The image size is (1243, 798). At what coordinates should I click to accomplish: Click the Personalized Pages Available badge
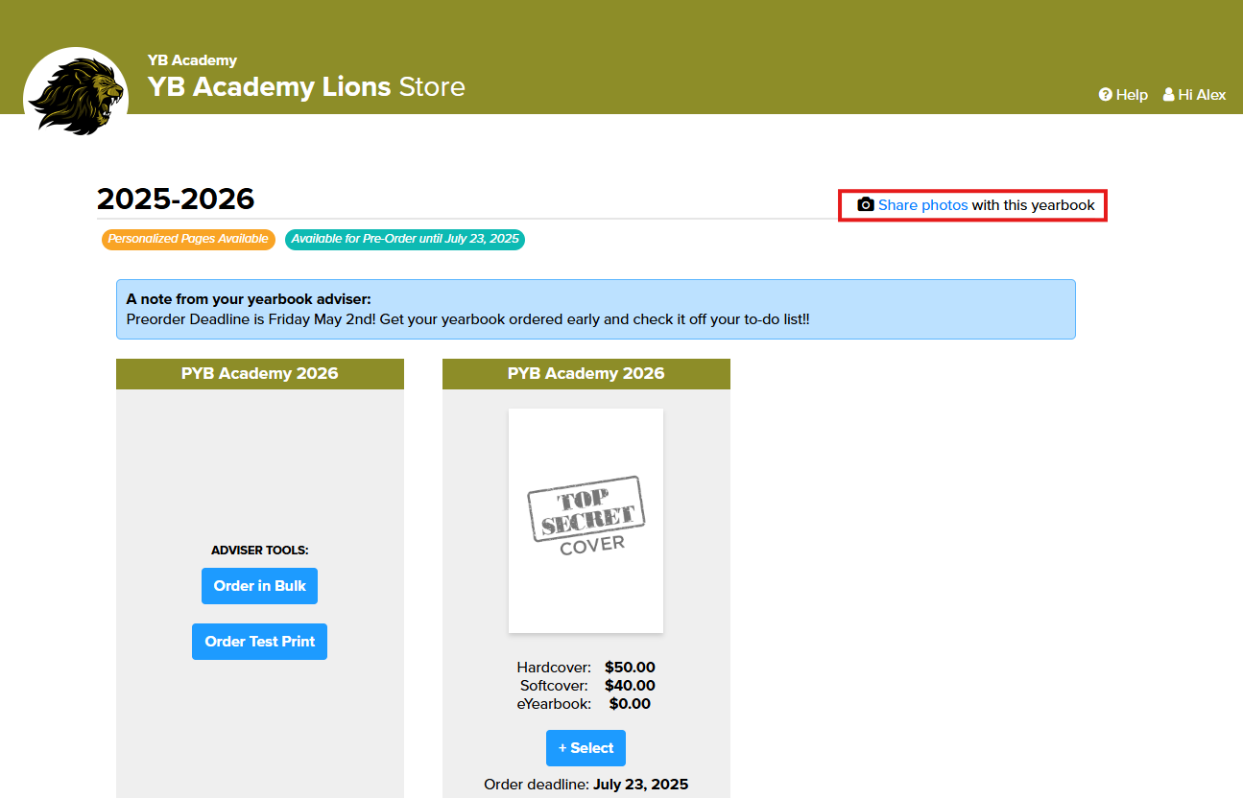(188, 239)
